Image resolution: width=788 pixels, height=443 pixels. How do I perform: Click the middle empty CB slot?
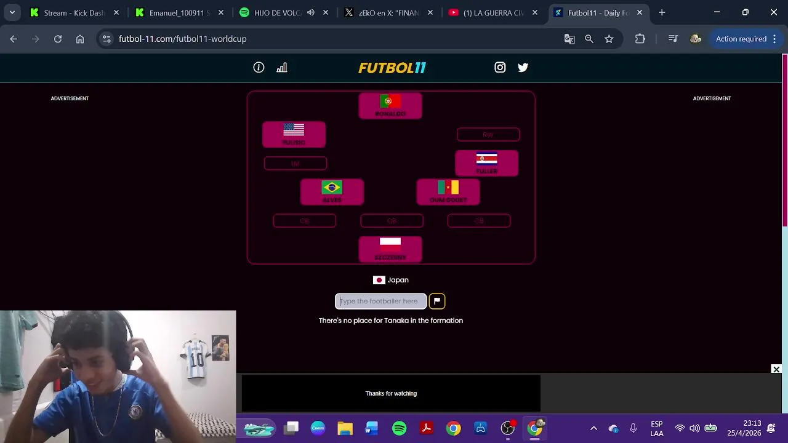(392, 221)
